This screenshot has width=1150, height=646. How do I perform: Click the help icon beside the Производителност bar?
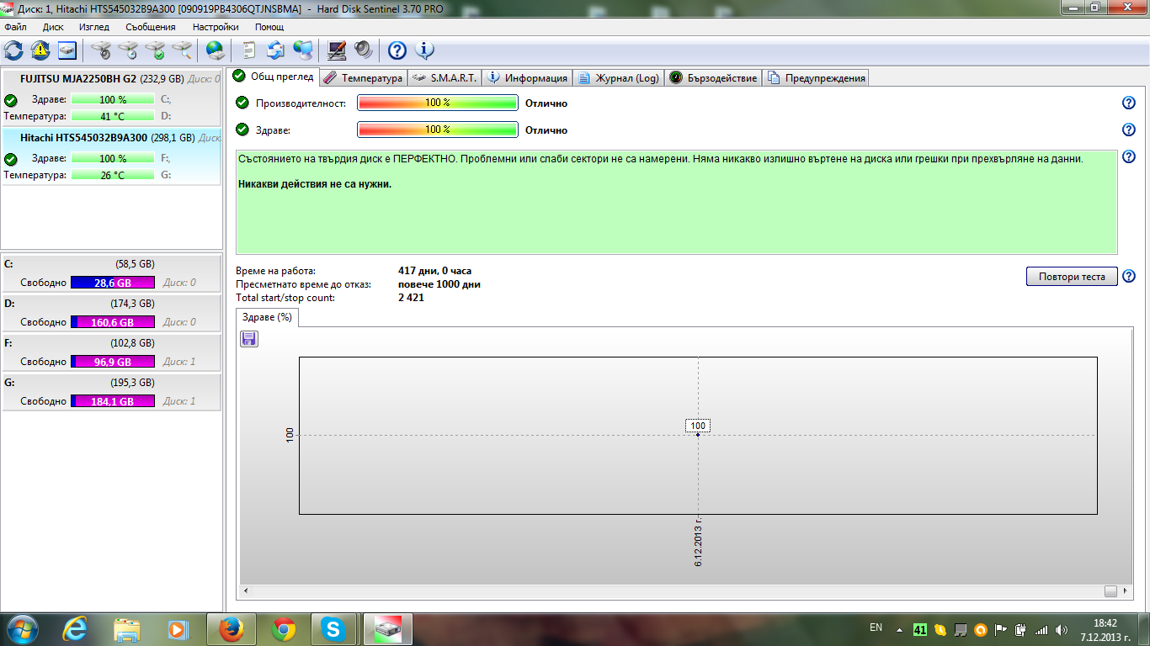coord(1129,103)
